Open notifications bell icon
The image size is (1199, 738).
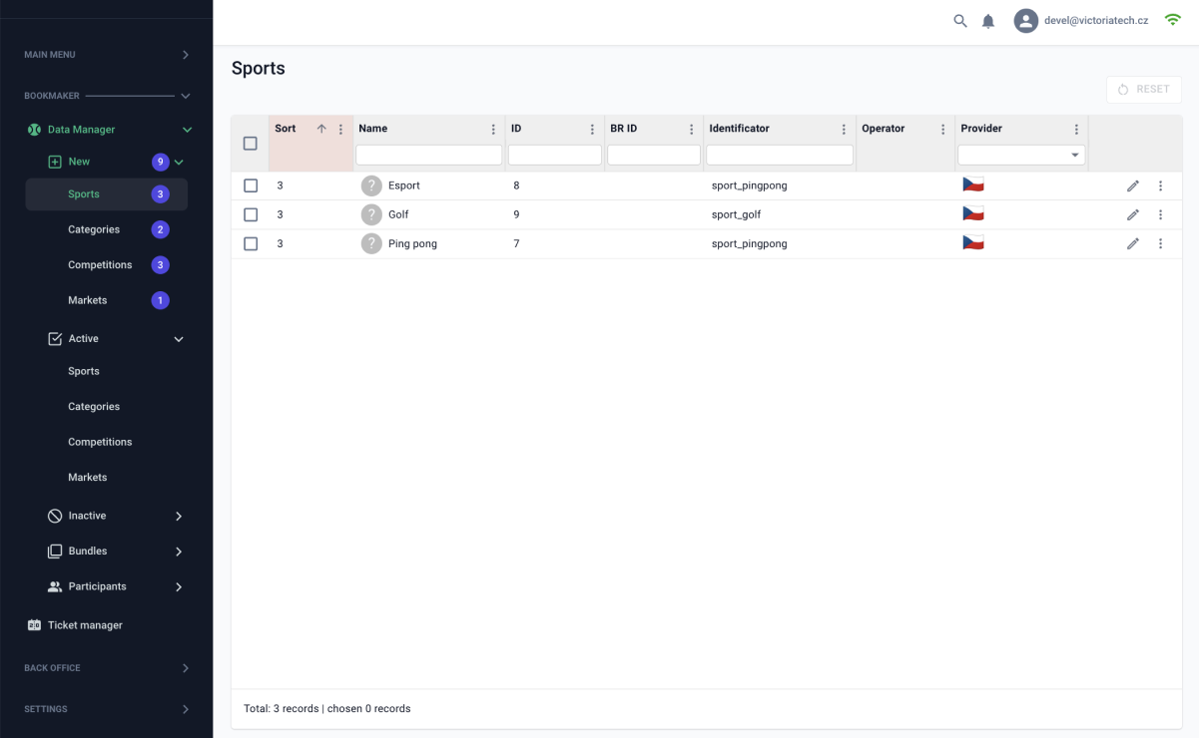(988, 21)
